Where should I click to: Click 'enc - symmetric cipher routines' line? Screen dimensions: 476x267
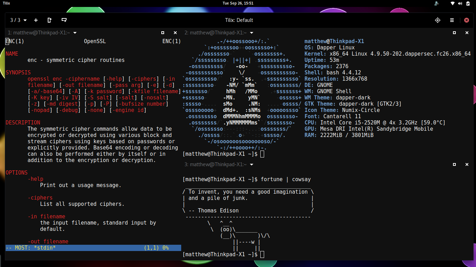76,60
